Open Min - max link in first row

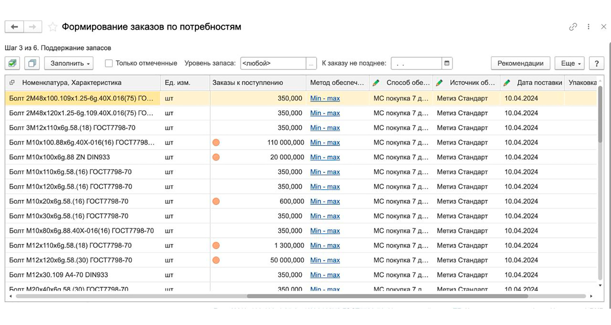click(x=325, y=99)
